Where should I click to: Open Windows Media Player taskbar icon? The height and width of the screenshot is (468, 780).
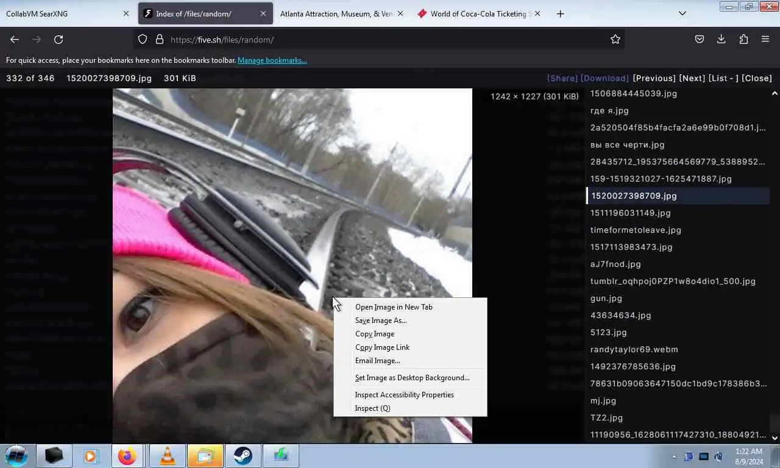[90, 456]
